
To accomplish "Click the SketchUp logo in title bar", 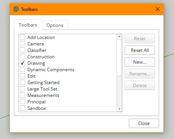I will (x=16, y=9).
